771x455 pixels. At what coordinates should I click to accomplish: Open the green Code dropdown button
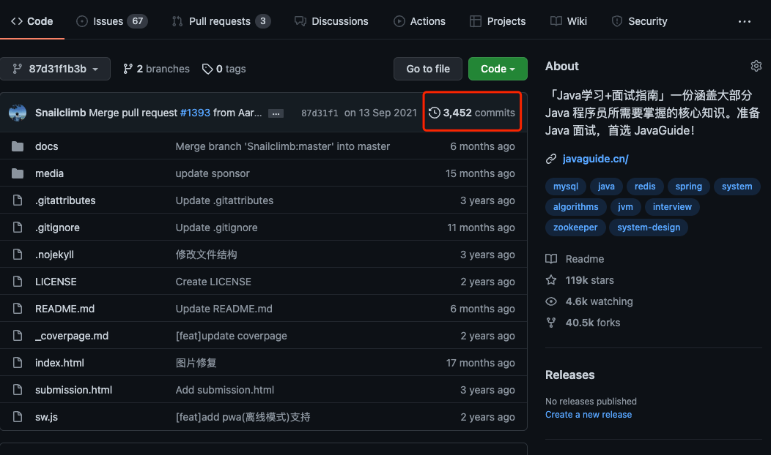[x=498, y=69]
